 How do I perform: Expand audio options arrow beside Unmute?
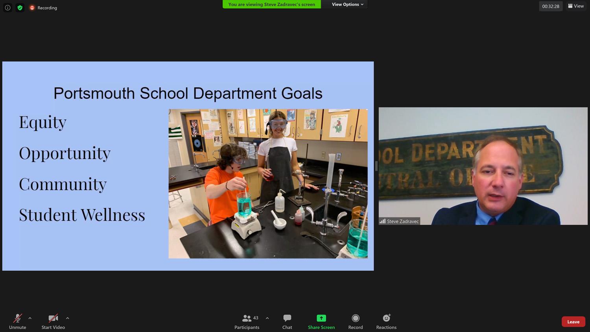[x=30, y=318]
